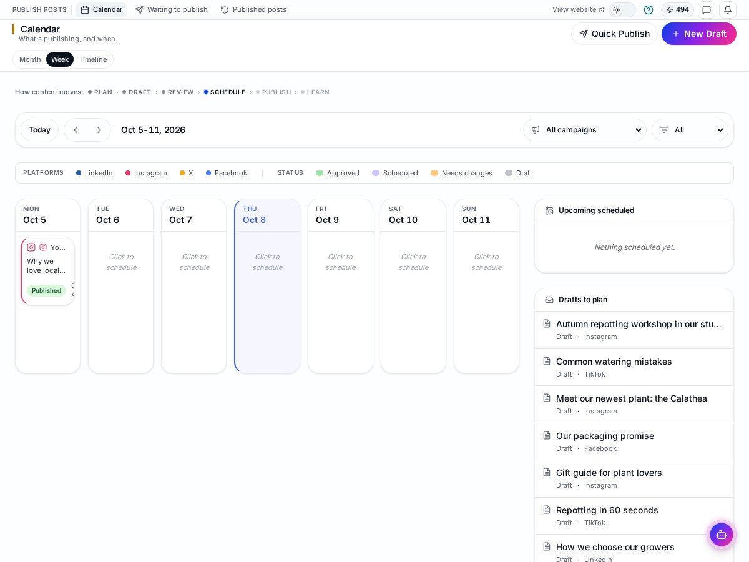
Task: Click the PUBLISH workflow step
Action: (x=273, y=92)
